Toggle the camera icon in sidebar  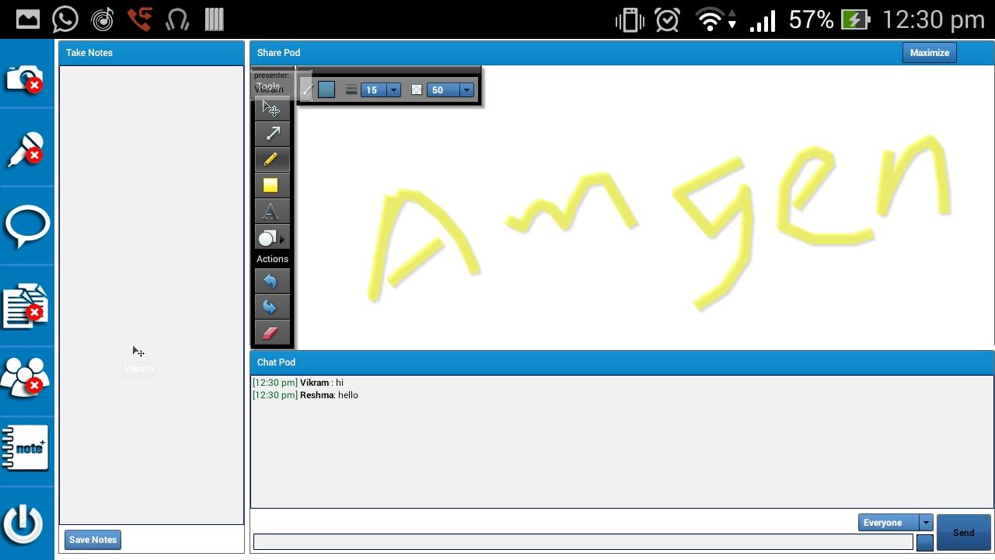click(25, 79)
